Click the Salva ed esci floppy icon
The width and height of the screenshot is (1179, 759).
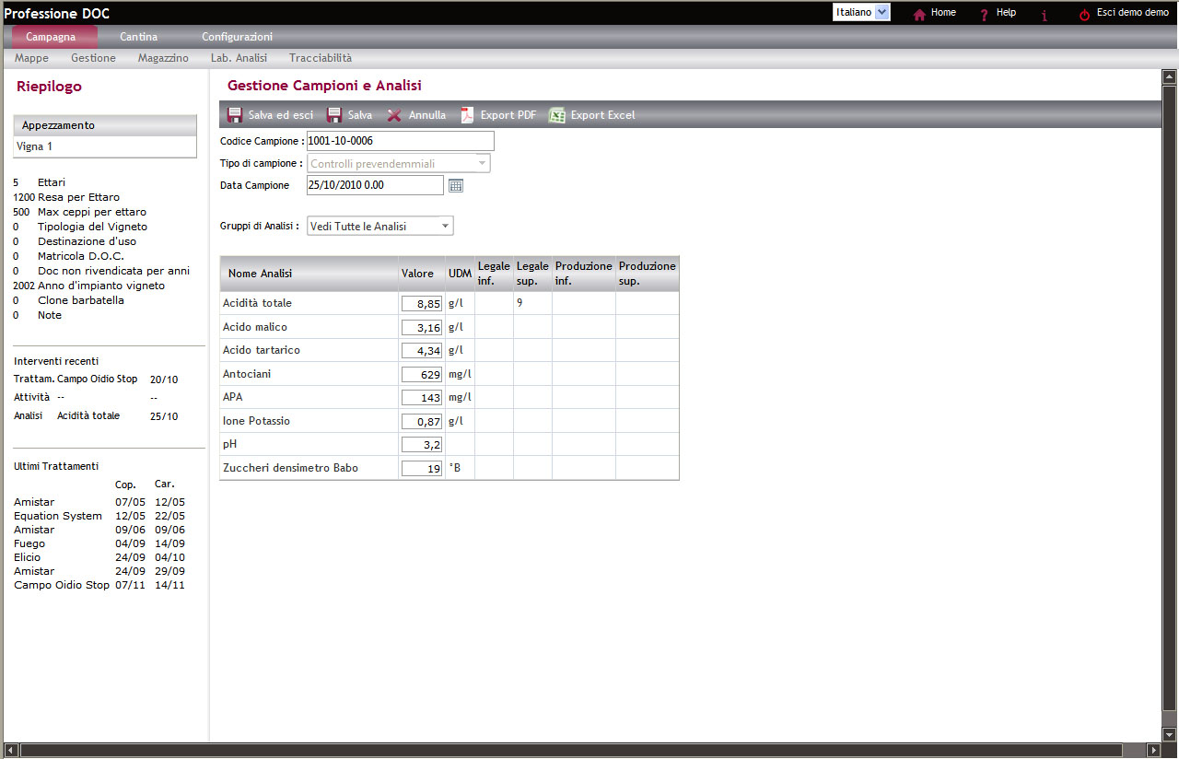coord(235,115)
